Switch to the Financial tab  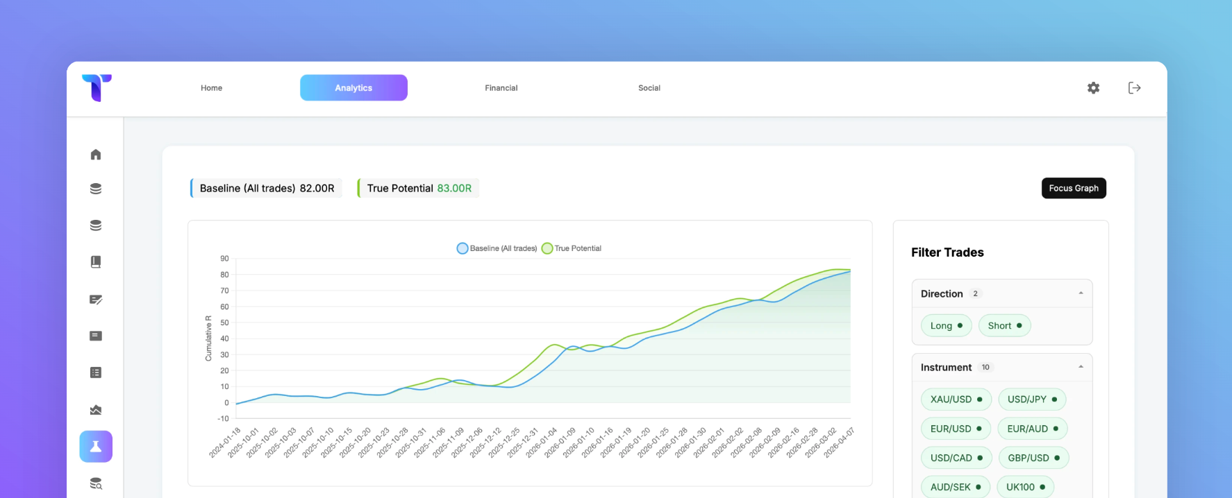point(501,88)
